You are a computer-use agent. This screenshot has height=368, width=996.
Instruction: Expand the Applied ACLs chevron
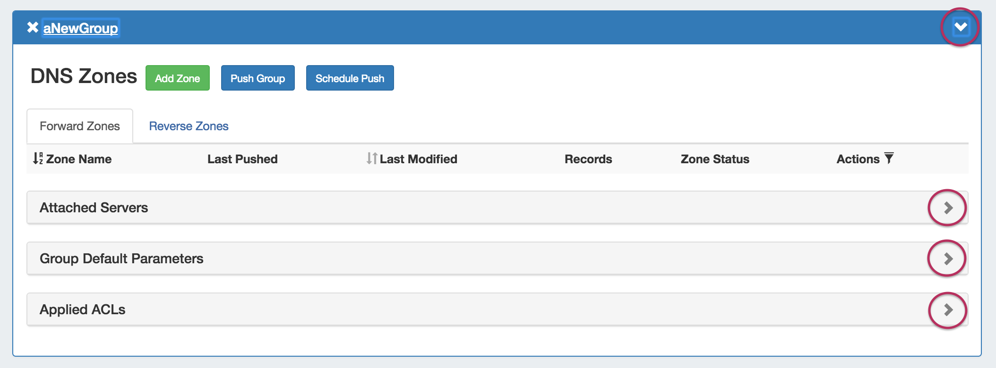948,309
